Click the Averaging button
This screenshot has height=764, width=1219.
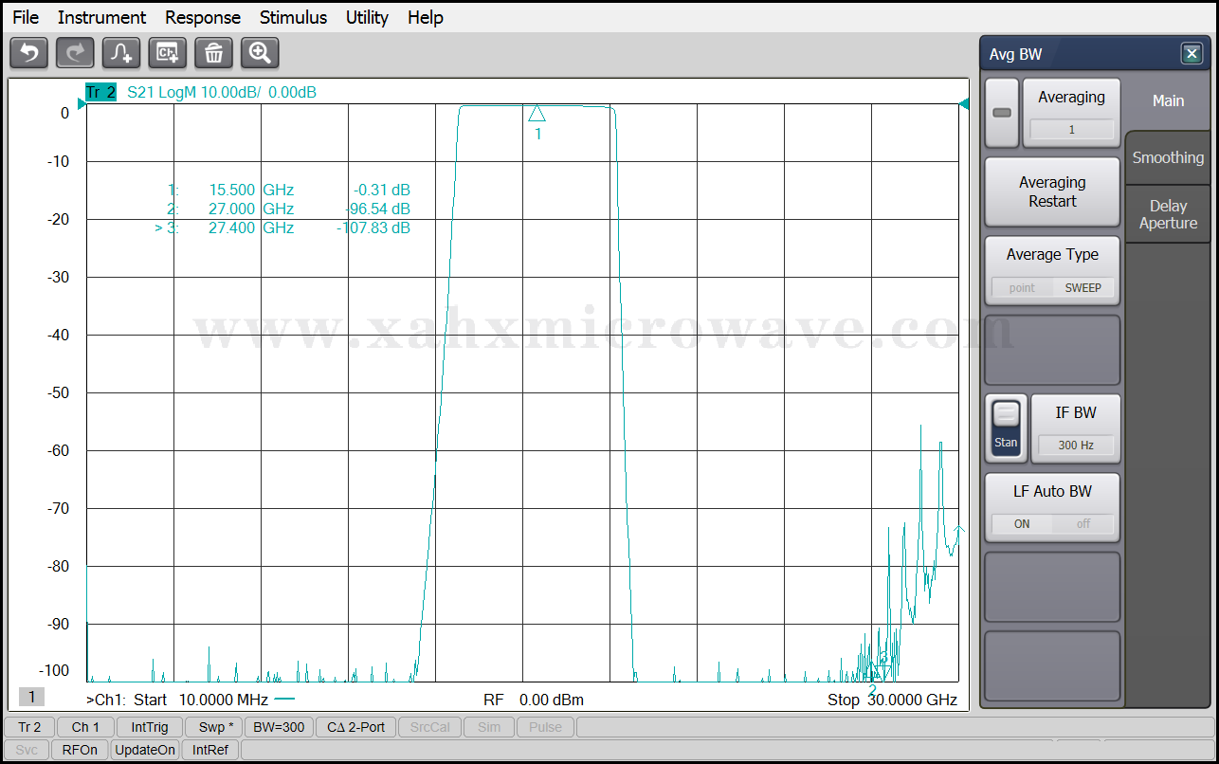pyautogui.click(x=1071, y=113)
